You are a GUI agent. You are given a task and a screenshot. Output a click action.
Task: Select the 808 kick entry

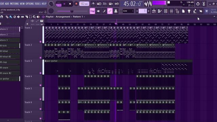pyautogui.click(x=10, y=46)
